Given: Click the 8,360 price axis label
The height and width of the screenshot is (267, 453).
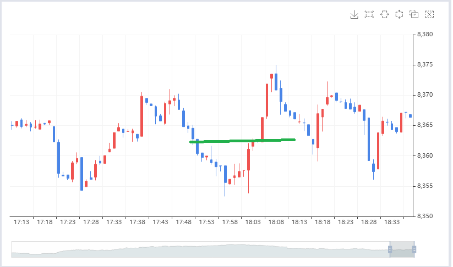Looking at the screenshot, I should (425, 155).
